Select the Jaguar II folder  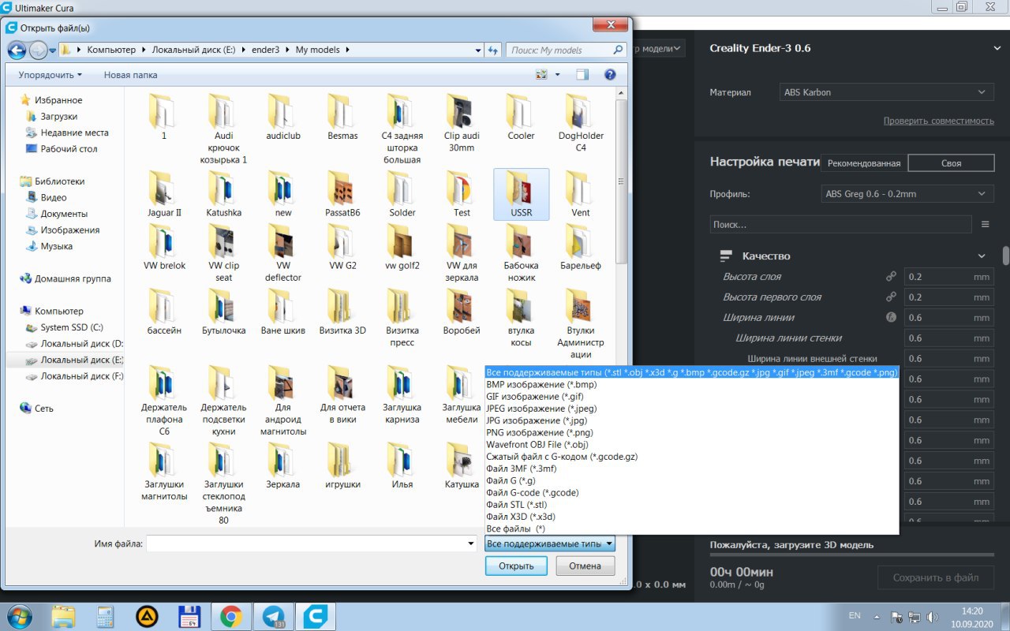pos(164,194)
